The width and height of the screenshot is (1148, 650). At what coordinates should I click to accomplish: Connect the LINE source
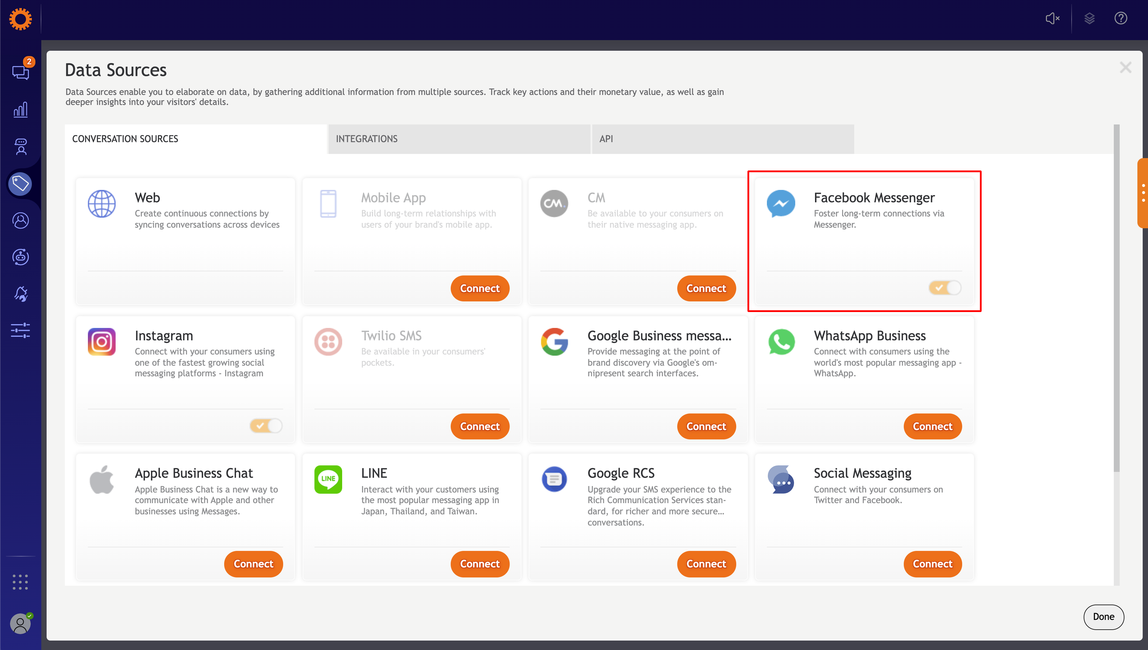[480, 564]
